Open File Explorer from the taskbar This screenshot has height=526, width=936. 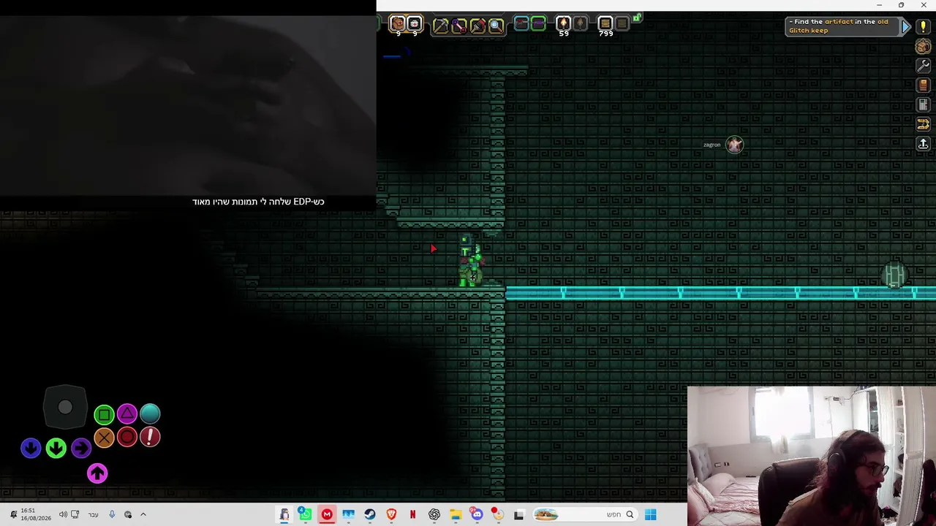(456, 514)
